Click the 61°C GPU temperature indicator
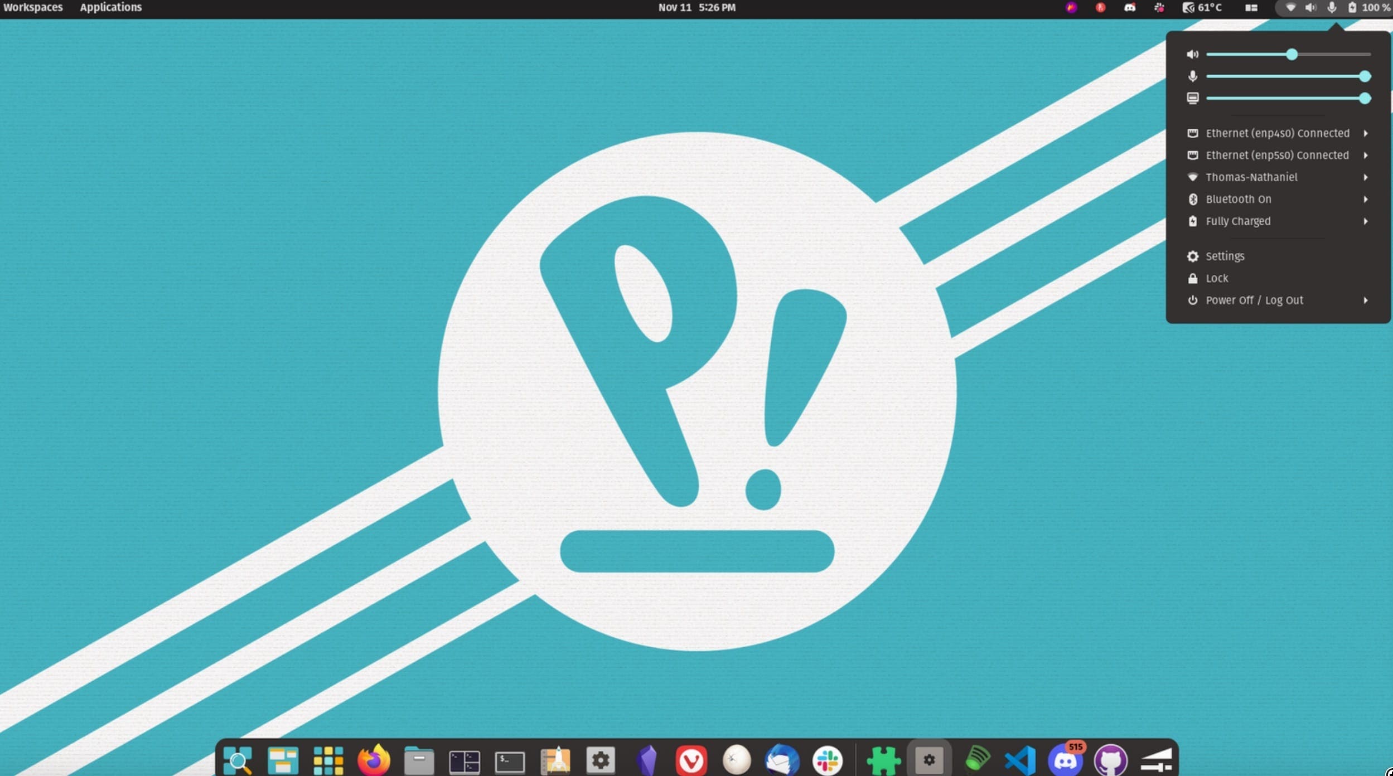This screenshot has width=1393, height=776. (1202, 8)
